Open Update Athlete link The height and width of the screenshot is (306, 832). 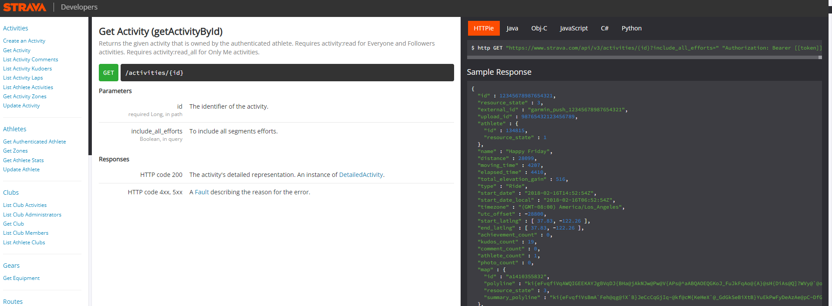[21, 170]
